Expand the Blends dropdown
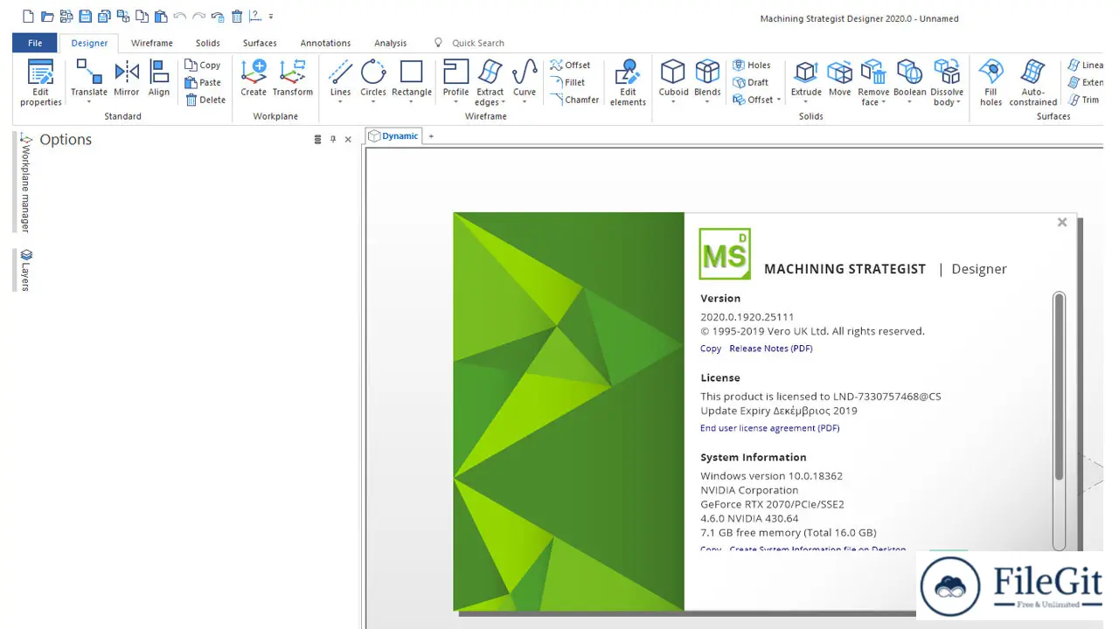Screen dimensions: 1119x629 coord(707,102)
